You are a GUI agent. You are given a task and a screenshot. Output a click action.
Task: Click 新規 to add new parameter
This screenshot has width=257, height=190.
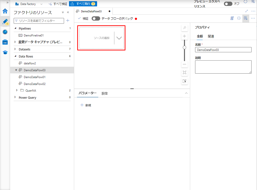tap(86, 105)
